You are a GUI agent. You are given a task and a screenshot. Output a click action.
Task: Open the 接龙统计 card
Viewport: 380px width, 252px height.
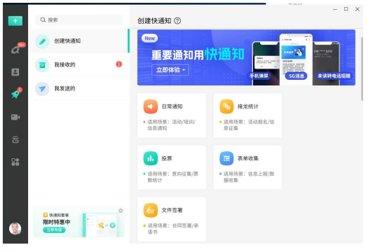coord(247,115)
